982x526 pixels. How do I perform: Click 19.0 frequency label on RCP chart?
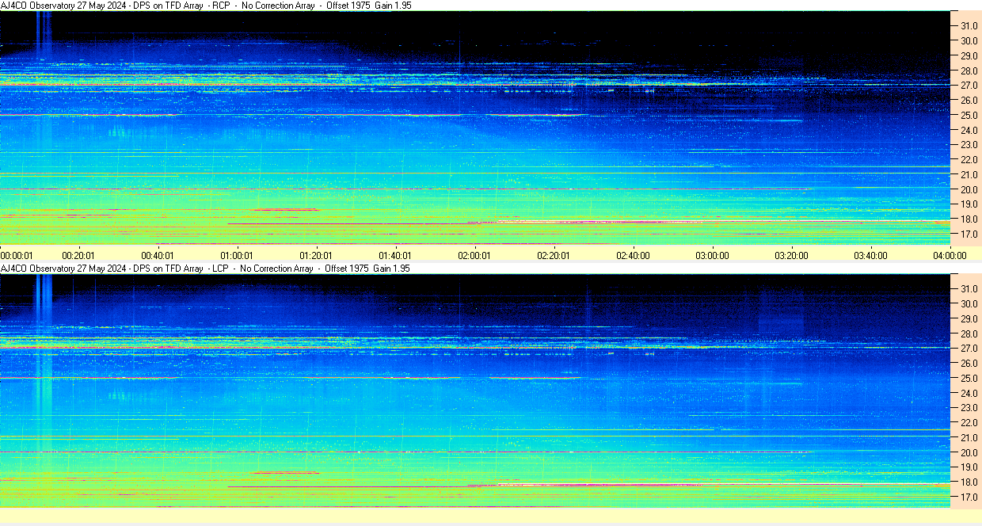tap(969, 204)
